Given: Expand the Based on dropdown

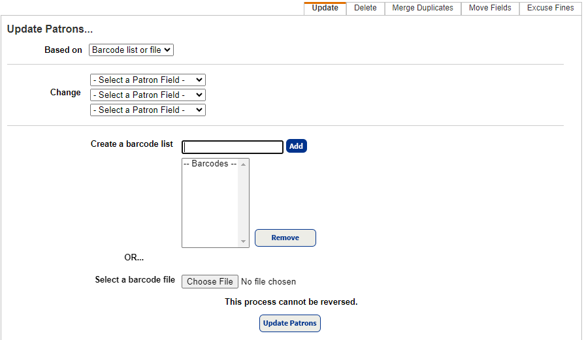Looking at the screenshot, I should [x=131, y=50].
